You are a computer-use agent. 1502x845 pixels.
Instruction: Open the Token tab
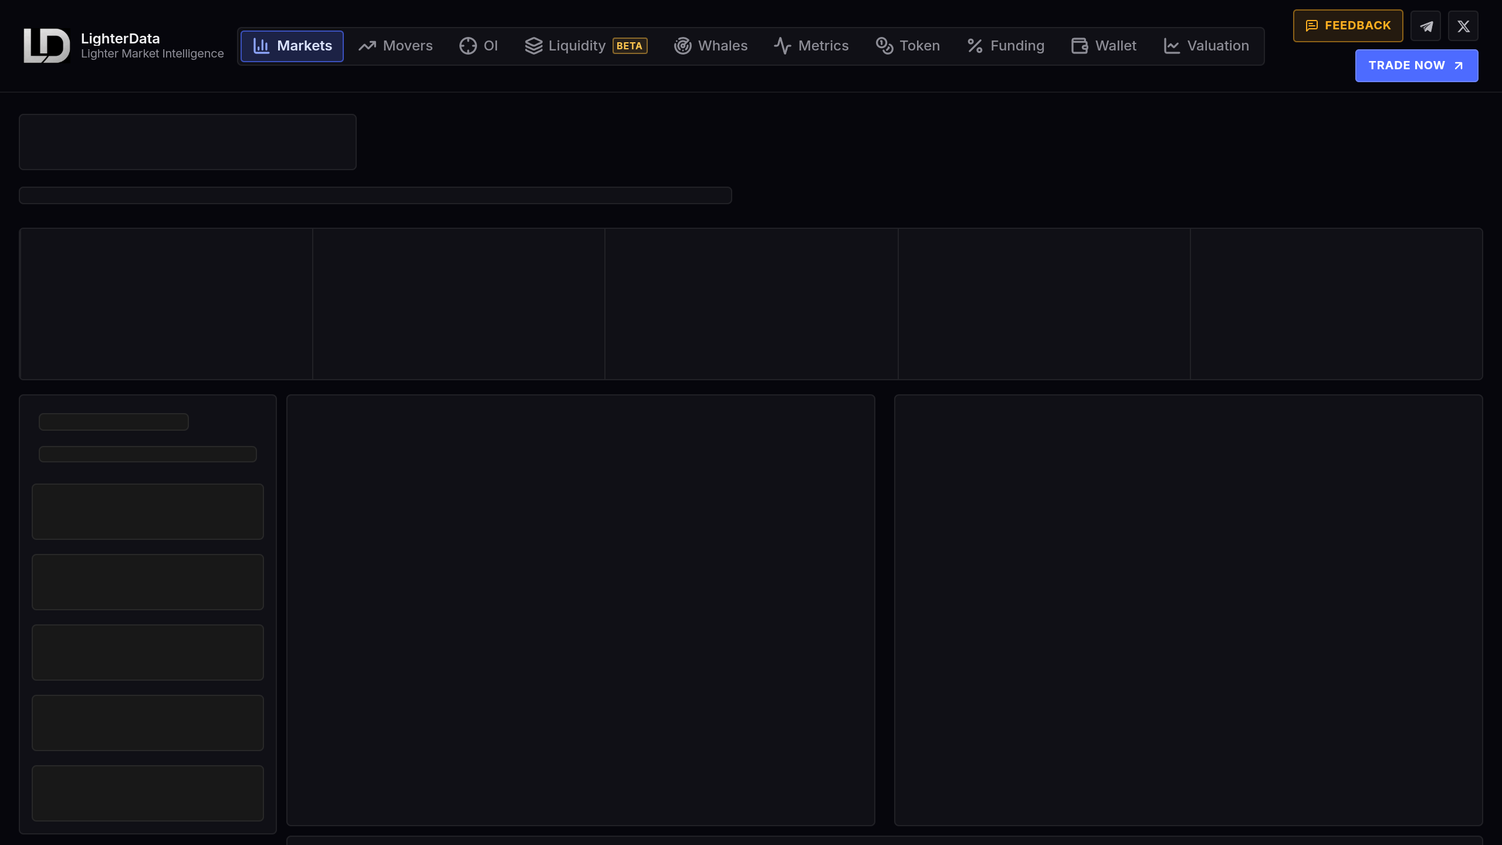click(908, 46)
